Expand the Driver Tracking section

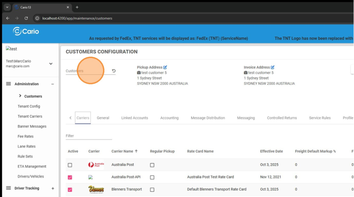point(52,188)
